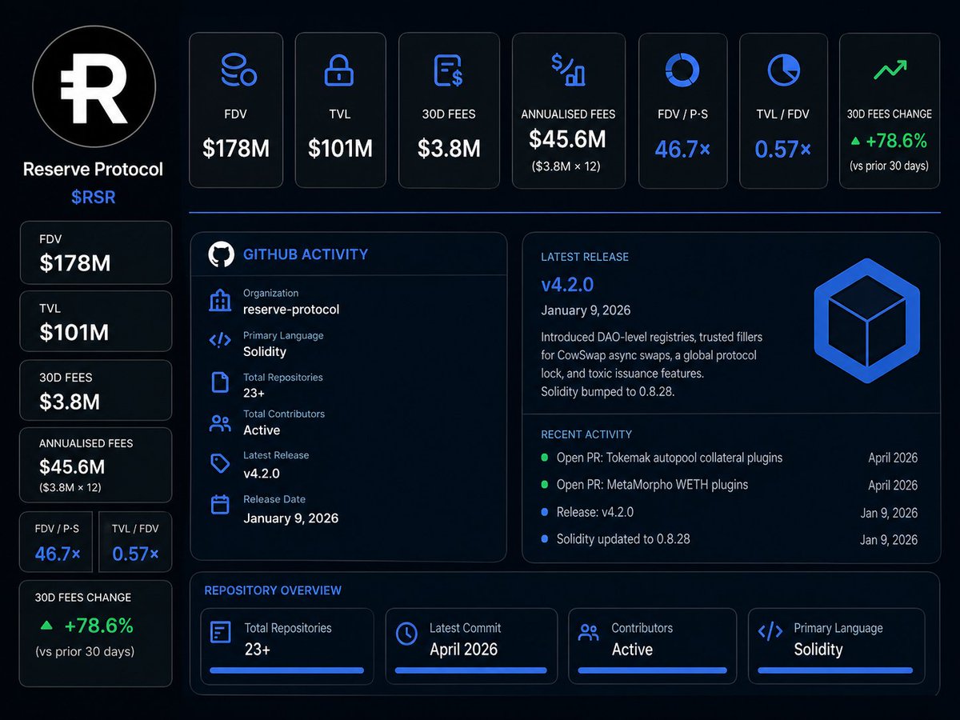
Task: Click the 30D Fees invoice icon
Action: [449, 70]
